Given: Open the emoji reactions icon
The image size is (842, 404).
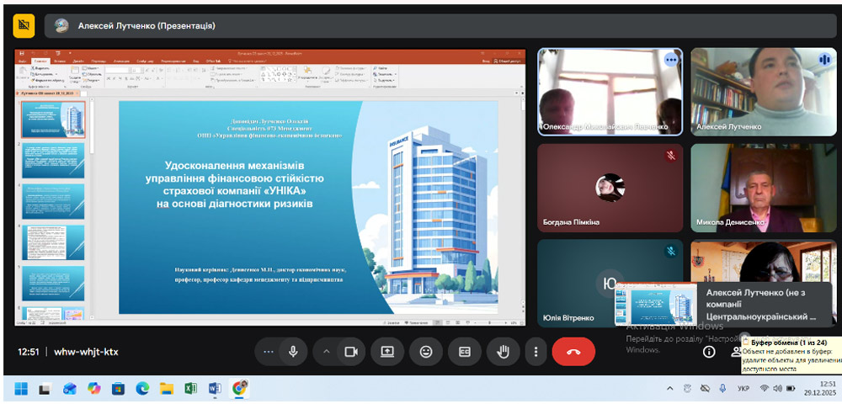Looking at the screenshot, I should pos(426,351).
